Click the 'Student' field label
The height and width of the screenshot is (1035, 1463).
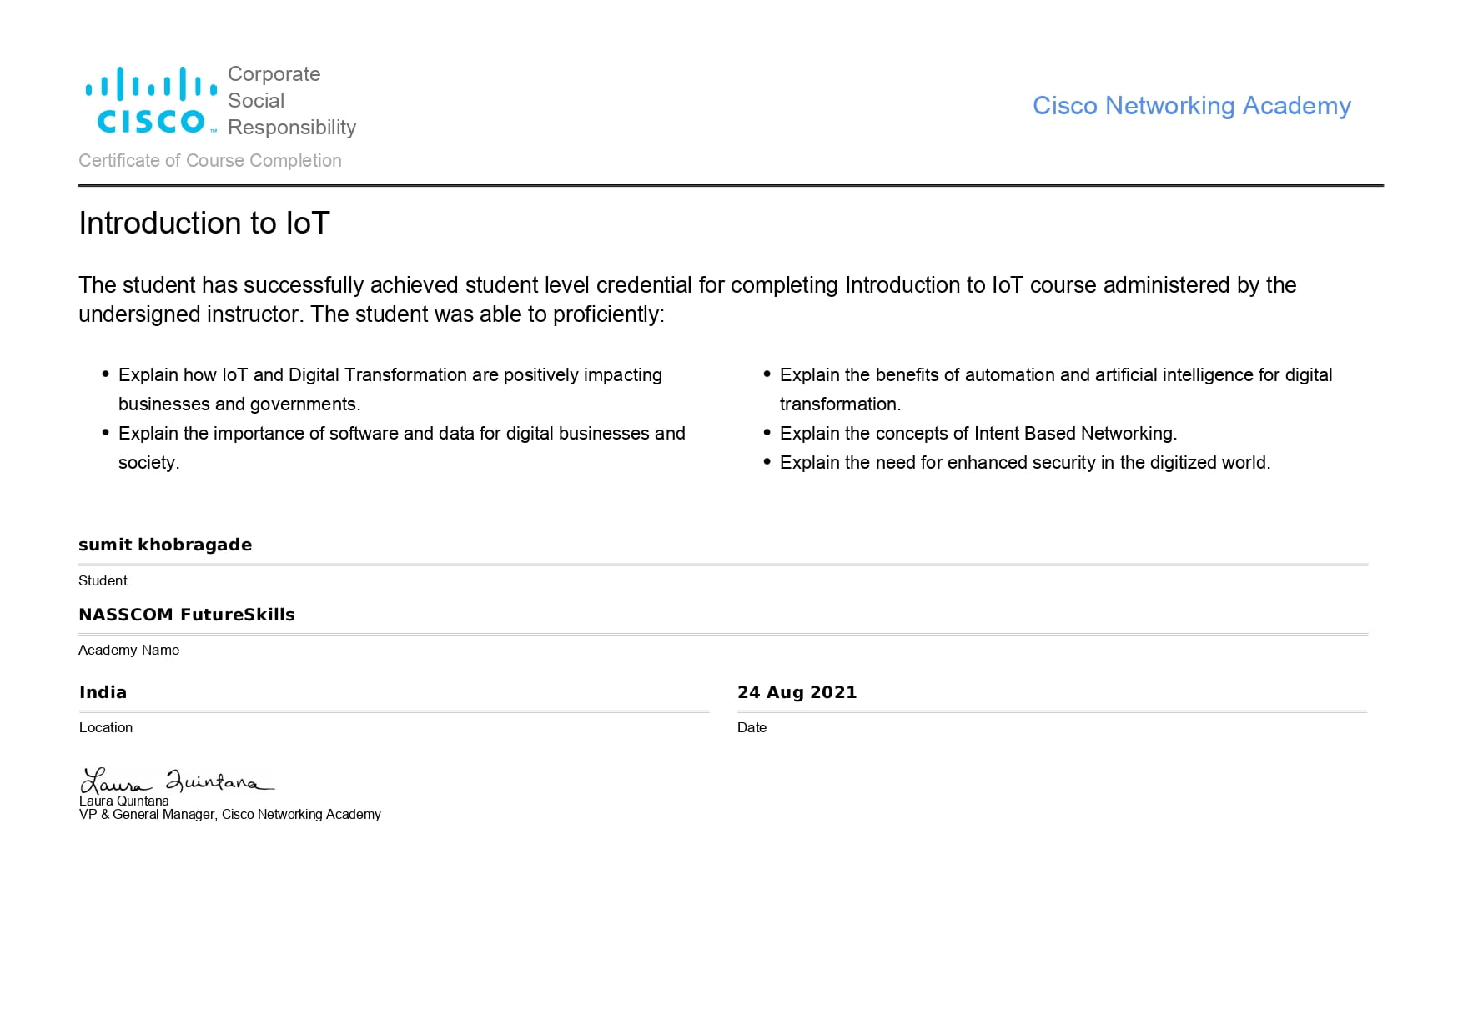pyautogui.click(x=103, y=580)
